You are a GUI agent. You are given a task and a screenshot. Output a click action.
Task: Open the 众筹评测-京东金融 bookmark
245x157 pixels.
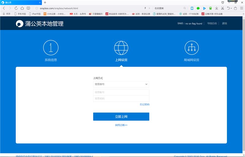[x=212, y=14]
